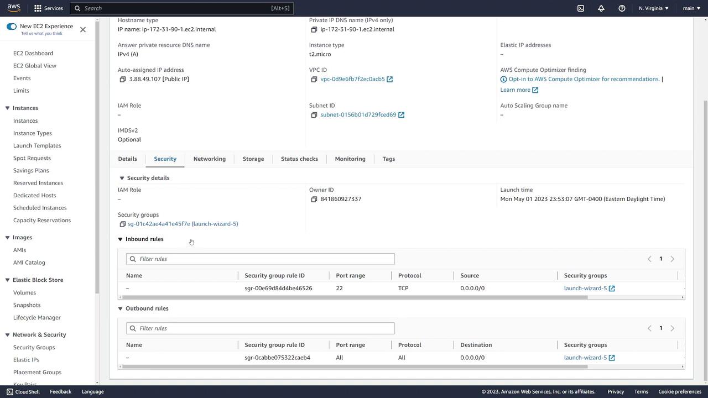This screenshot has width=708, height=398.
Task: Open the CloudShell terminal icon in top bar
Action: coord(581,8)
